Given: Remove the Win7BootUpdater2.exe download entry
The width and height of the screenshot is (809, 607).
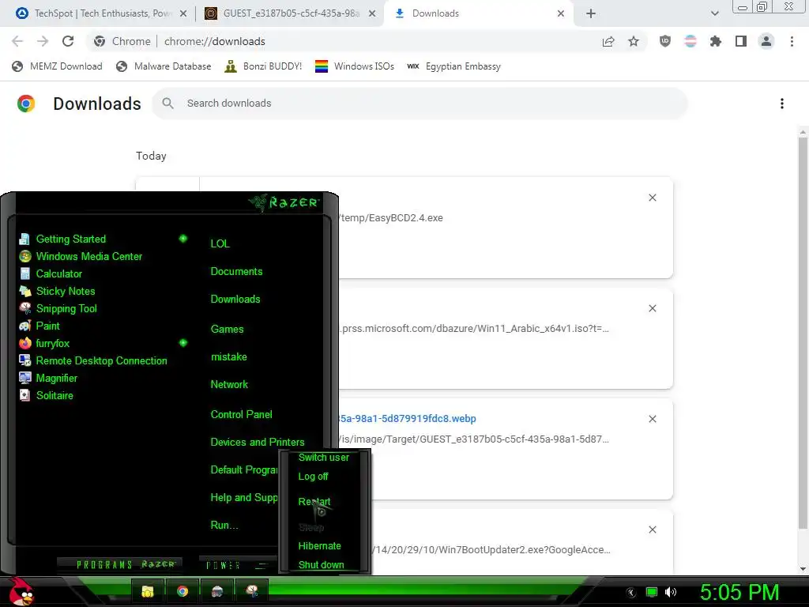Looking at the screenshot, I should 652,530.
